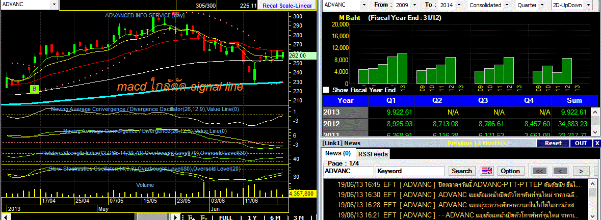
Task: Open the 16:21 EFT ADVANC news item
Action: [458, 214]
